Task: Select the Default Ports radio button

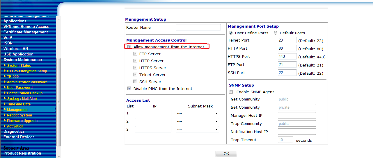Action: pyautogui.click(x=276, y=33)
